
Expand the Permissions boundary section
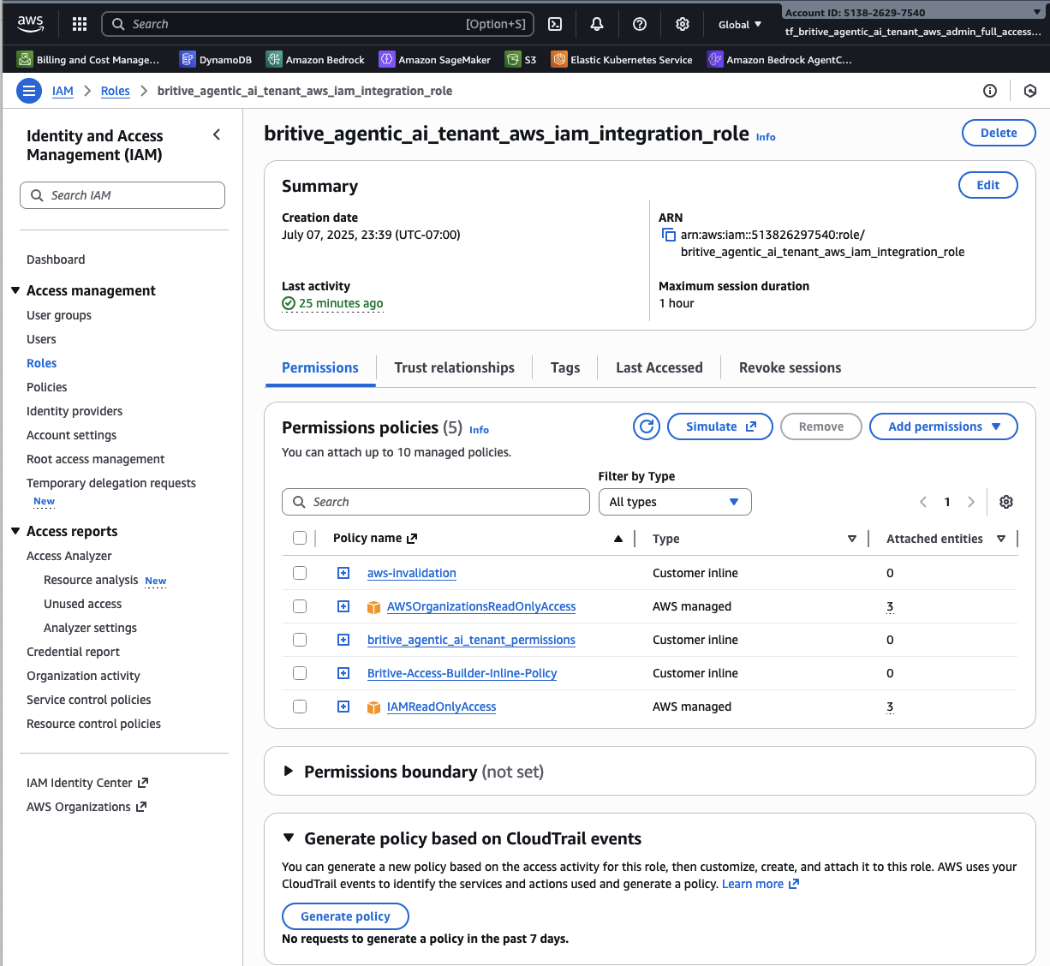point(289,772)
